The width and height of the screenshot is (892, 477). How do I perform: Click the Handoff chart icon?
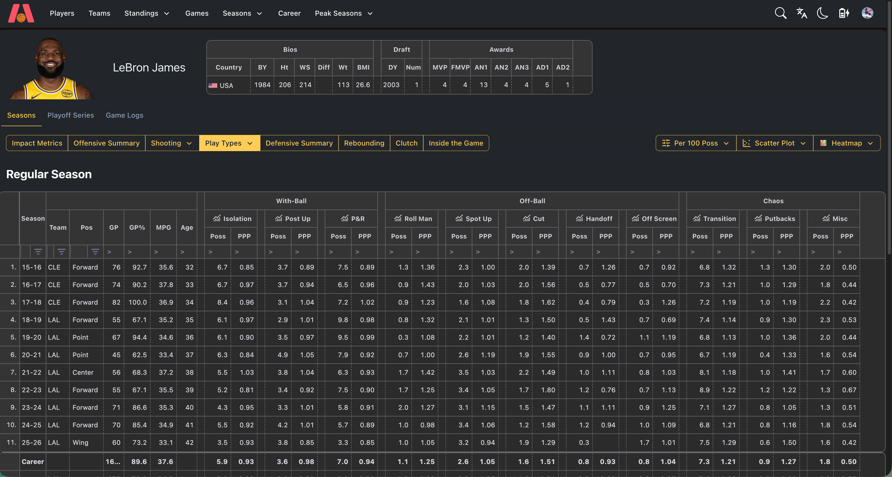[x=580, y=218]
